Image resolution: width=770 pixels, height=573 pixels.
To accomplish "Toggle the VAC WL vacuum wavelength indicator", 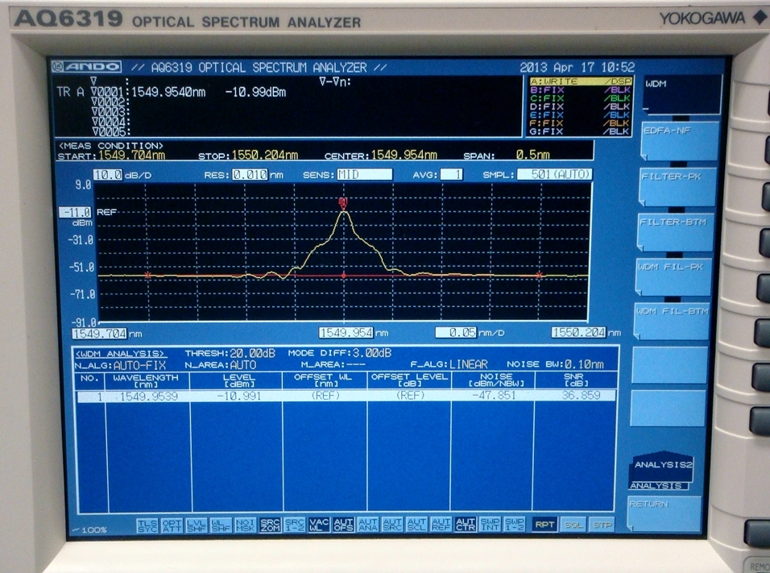I will coord(319,525).
